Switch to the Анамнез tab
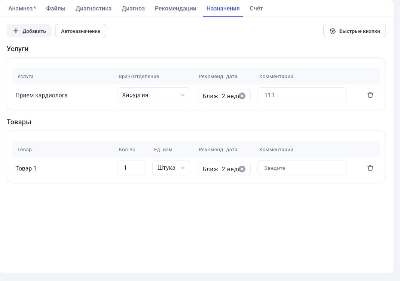This screenshot has height=281, width=400. coord(22,9)
